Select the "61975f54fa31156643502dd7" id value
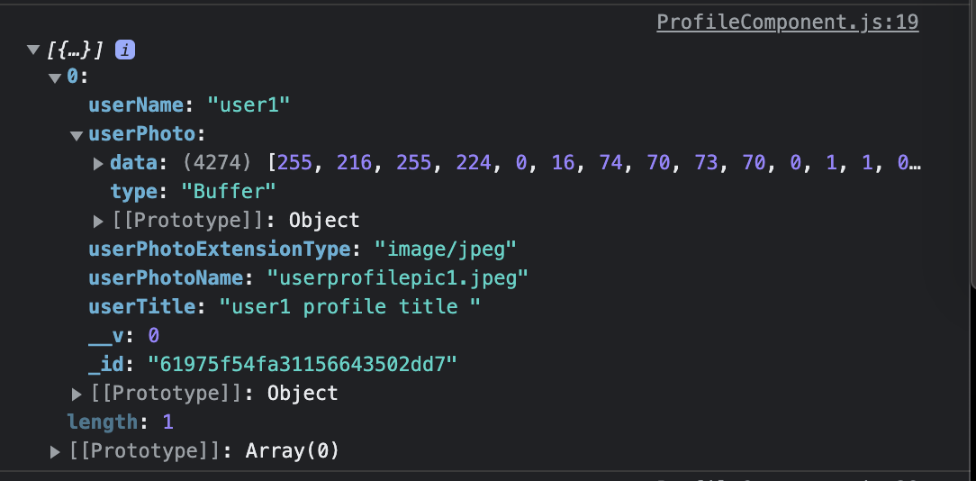This screenshot has width=976, height=481. point(302,365)
